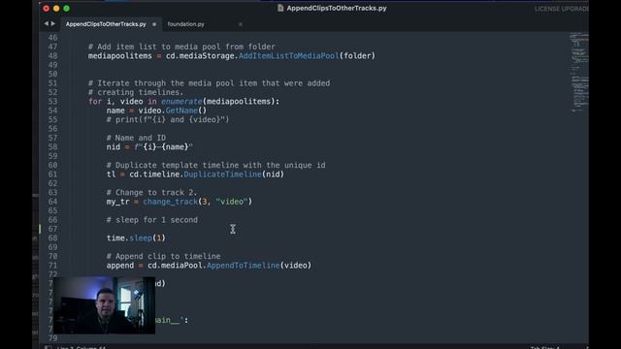The width and height of the screenshot is (621, 349).
Task: Click time.sleep call on line 68
Action: tap(136, 238)
